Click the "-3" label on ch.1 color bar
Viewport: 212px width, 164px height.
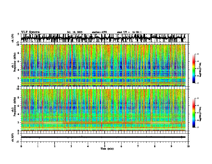(198, 54)
